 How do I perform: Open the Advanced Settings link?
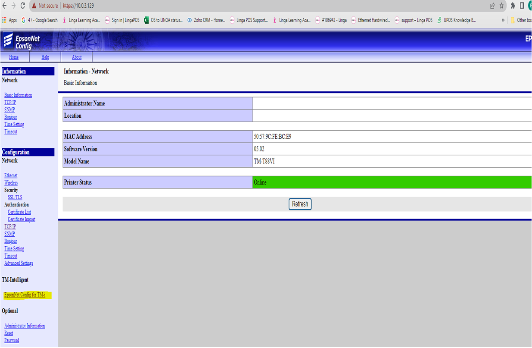tap(19, 263)
